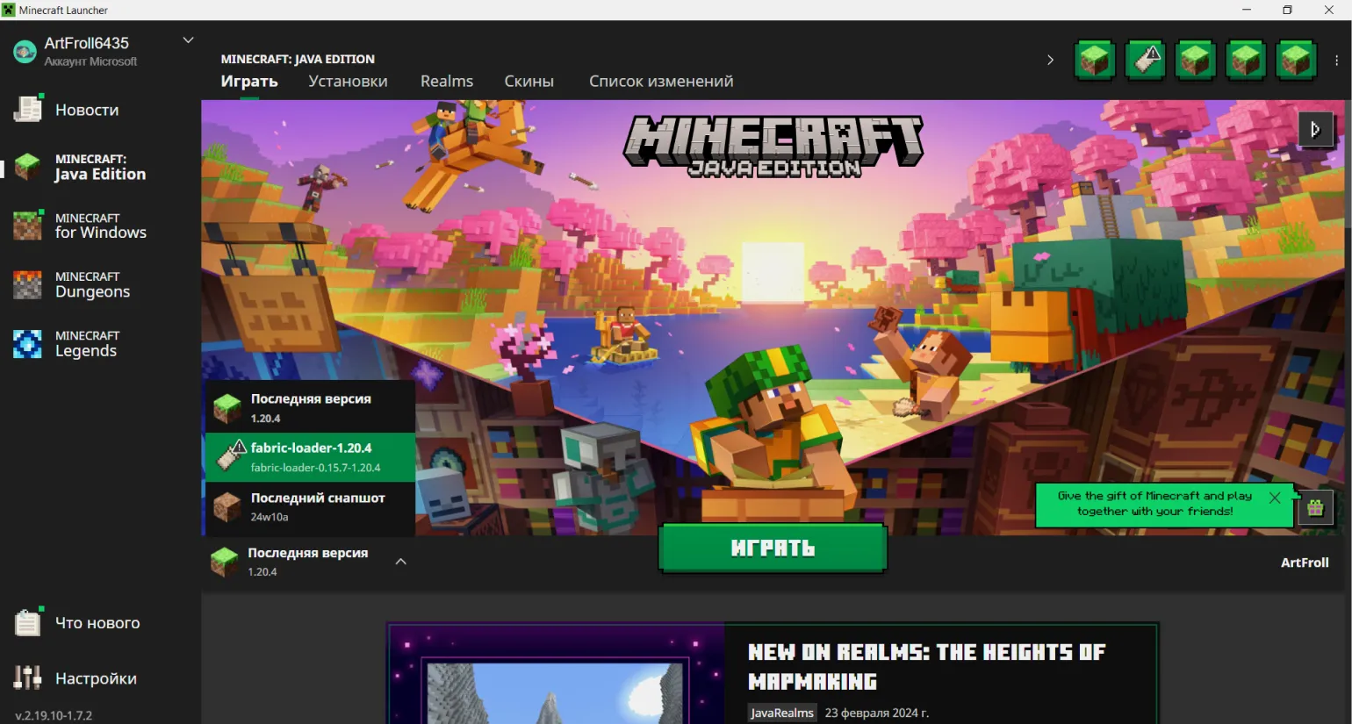This screenshot has height=724, width=1352.
Task: Open Minecraft Dungeons game page
Action: point(91,284)
